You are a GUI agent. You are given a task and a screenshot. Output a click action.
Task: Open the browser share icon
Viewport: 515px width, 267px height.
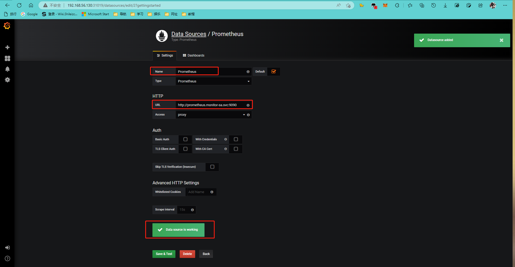481,5
